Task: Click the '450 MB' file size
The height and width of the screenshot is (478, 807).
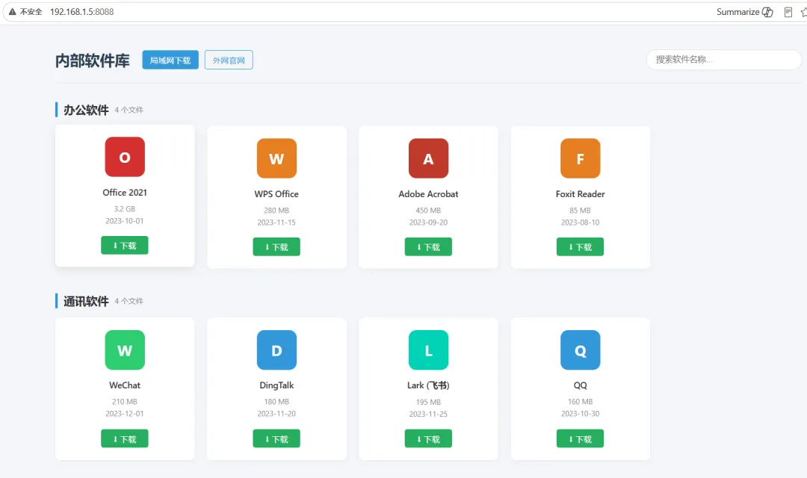Action: [428, 211]
